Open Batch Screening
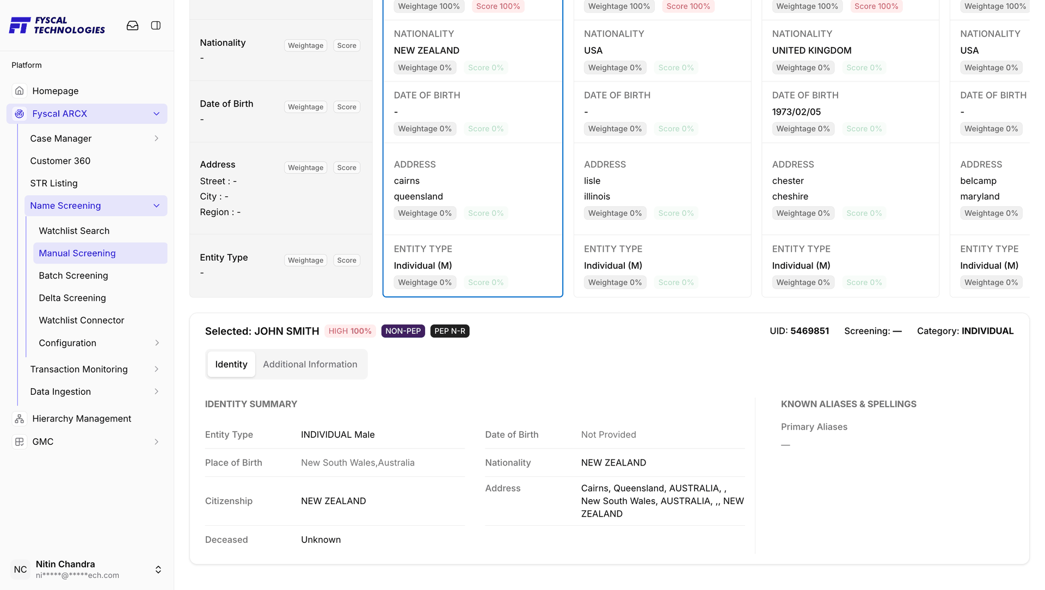1045x590 pixels. point(73,276)
